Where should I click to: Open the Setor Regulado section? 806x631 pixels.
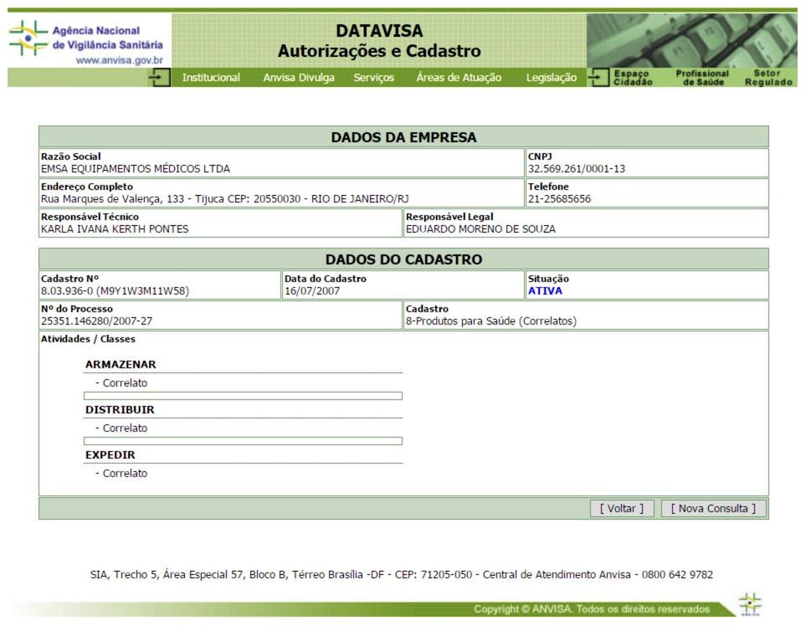768,78
